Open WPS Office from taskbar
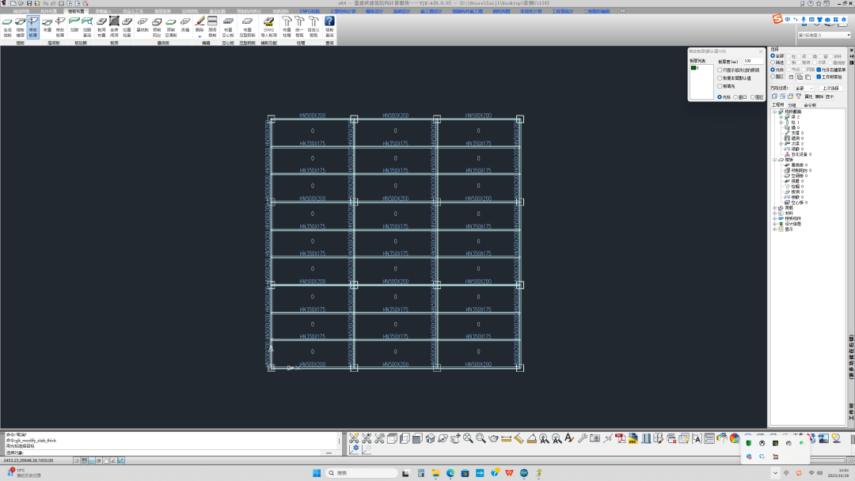 509,473
